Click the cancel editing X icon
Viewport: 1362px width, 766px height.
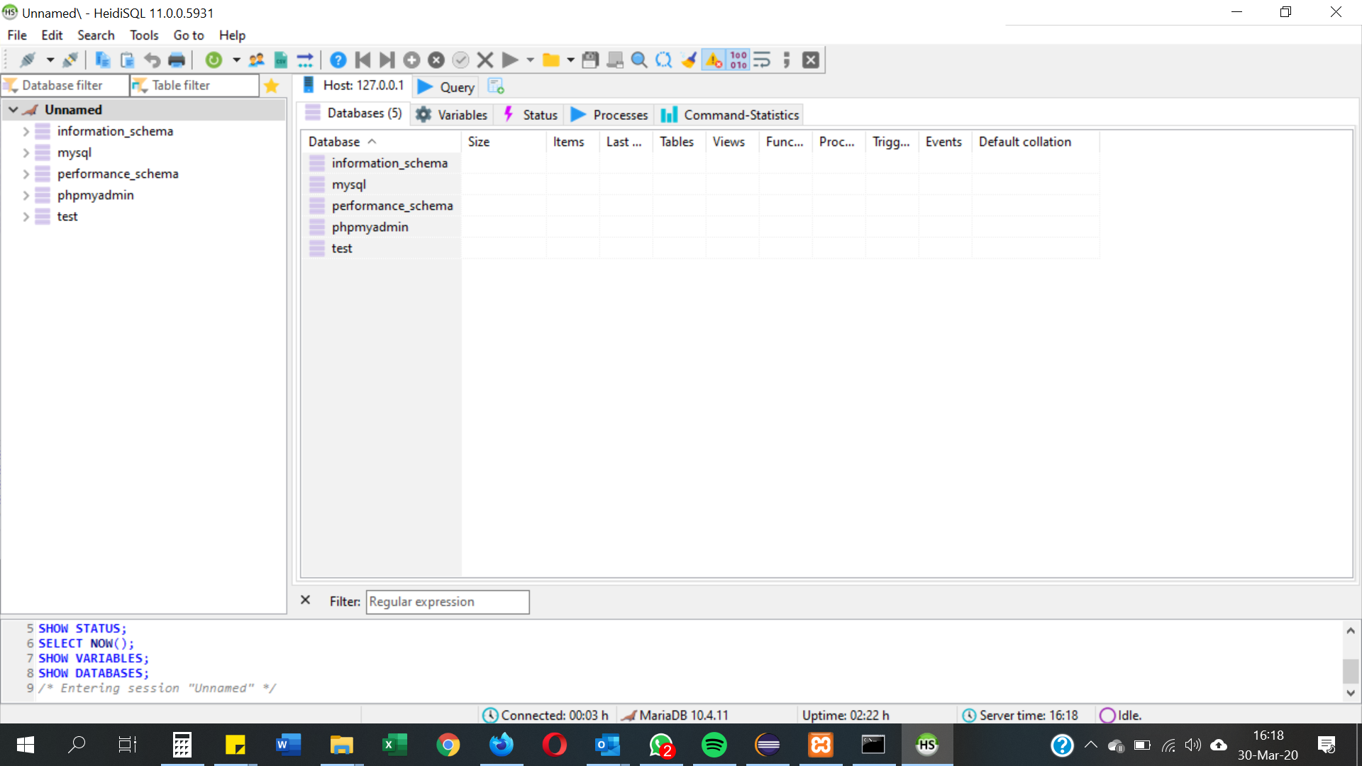[485, 60]
